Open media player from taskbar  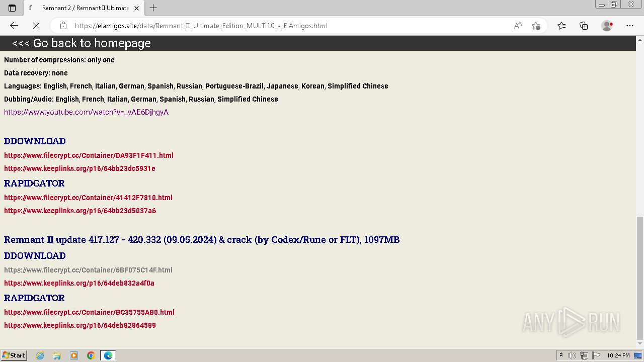click(x=74, y=355)
